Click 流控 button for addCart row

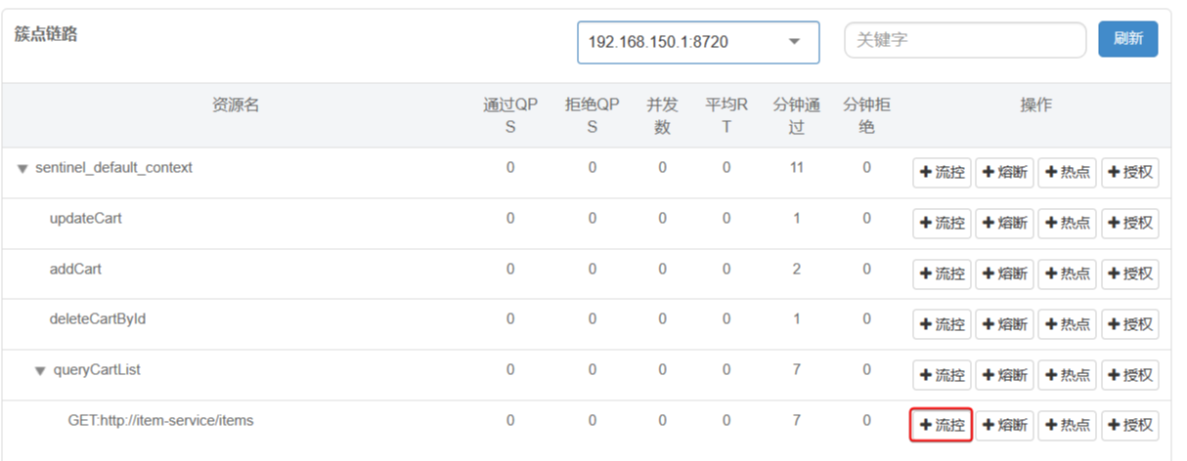click(942, 274)
